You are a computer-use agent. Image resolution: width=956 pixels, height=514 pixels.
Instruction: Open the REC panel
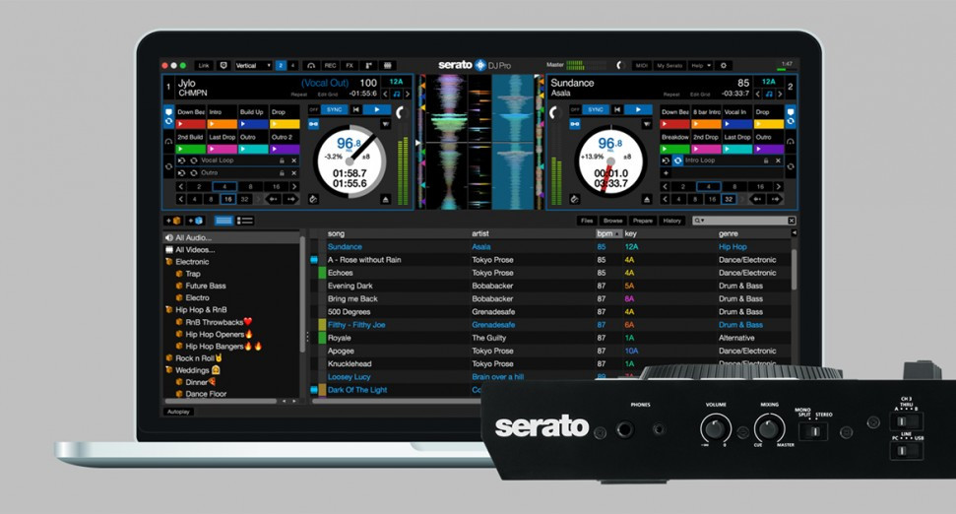pos(330,65)
